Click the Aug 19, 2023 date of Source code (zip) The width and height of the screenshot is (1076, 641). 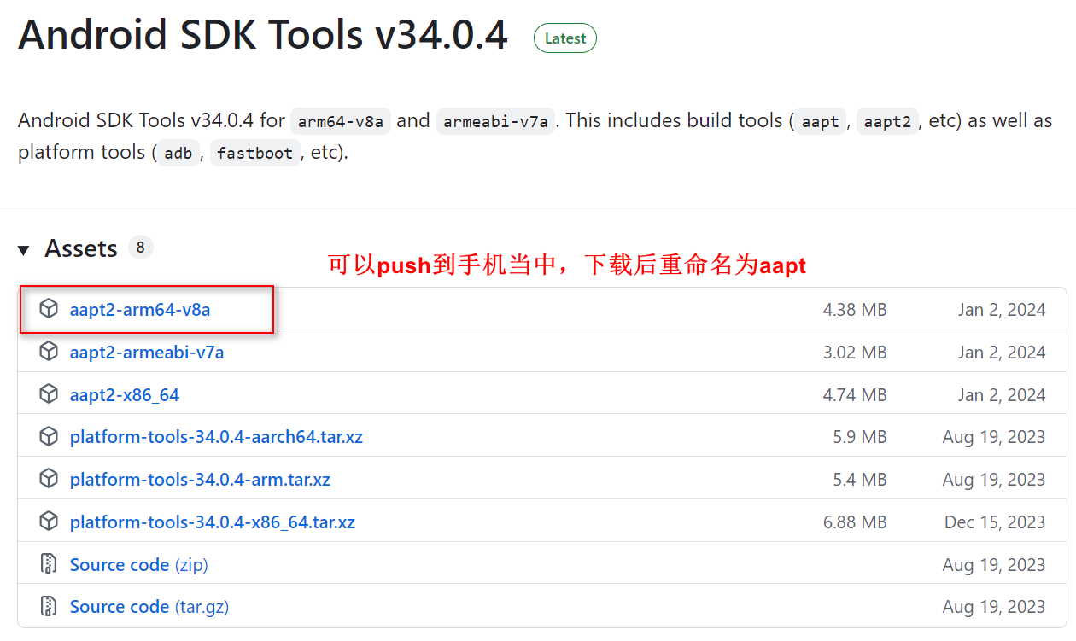[994, 564]
